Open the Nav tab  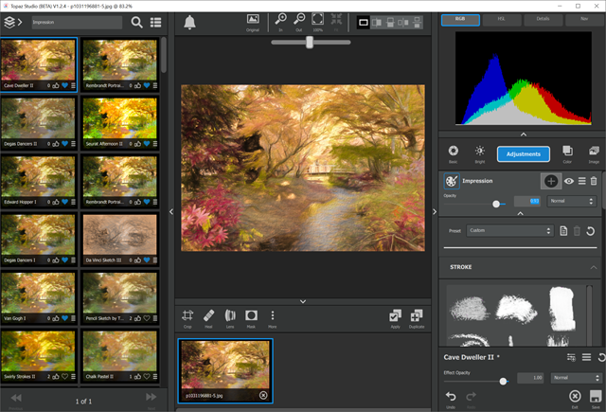coord(584,20)
